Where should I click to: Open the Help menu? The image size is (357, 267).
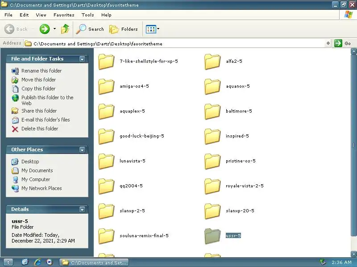coord(106,15)
